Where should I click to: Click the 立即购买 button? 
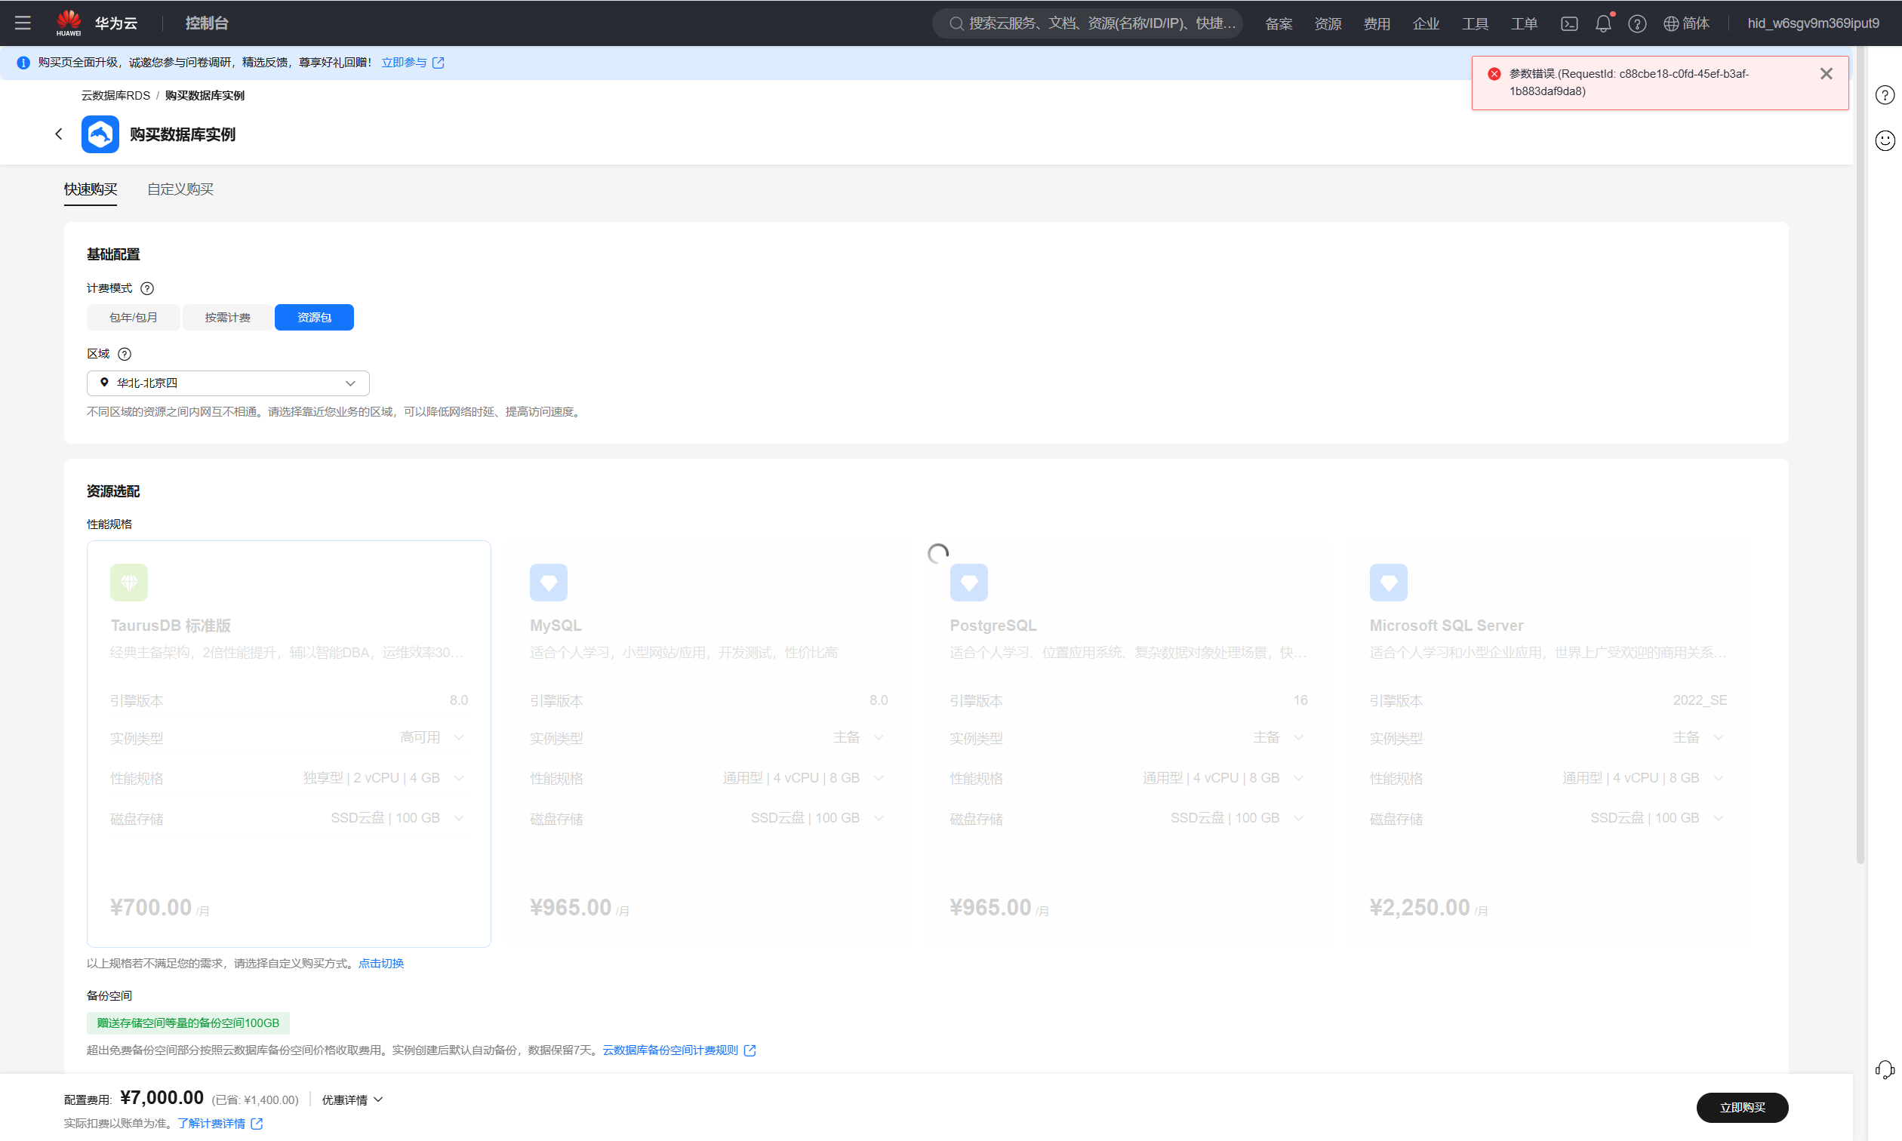[1741, 1107]
